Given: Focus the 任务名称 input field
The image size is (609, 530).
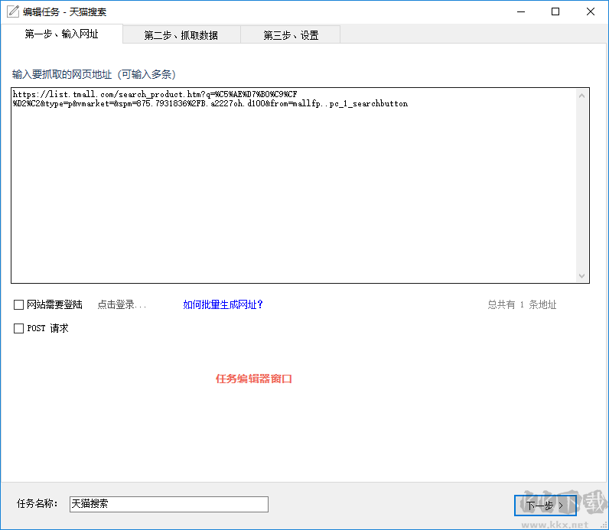Looking at the screenshot, I should [169, 504].
